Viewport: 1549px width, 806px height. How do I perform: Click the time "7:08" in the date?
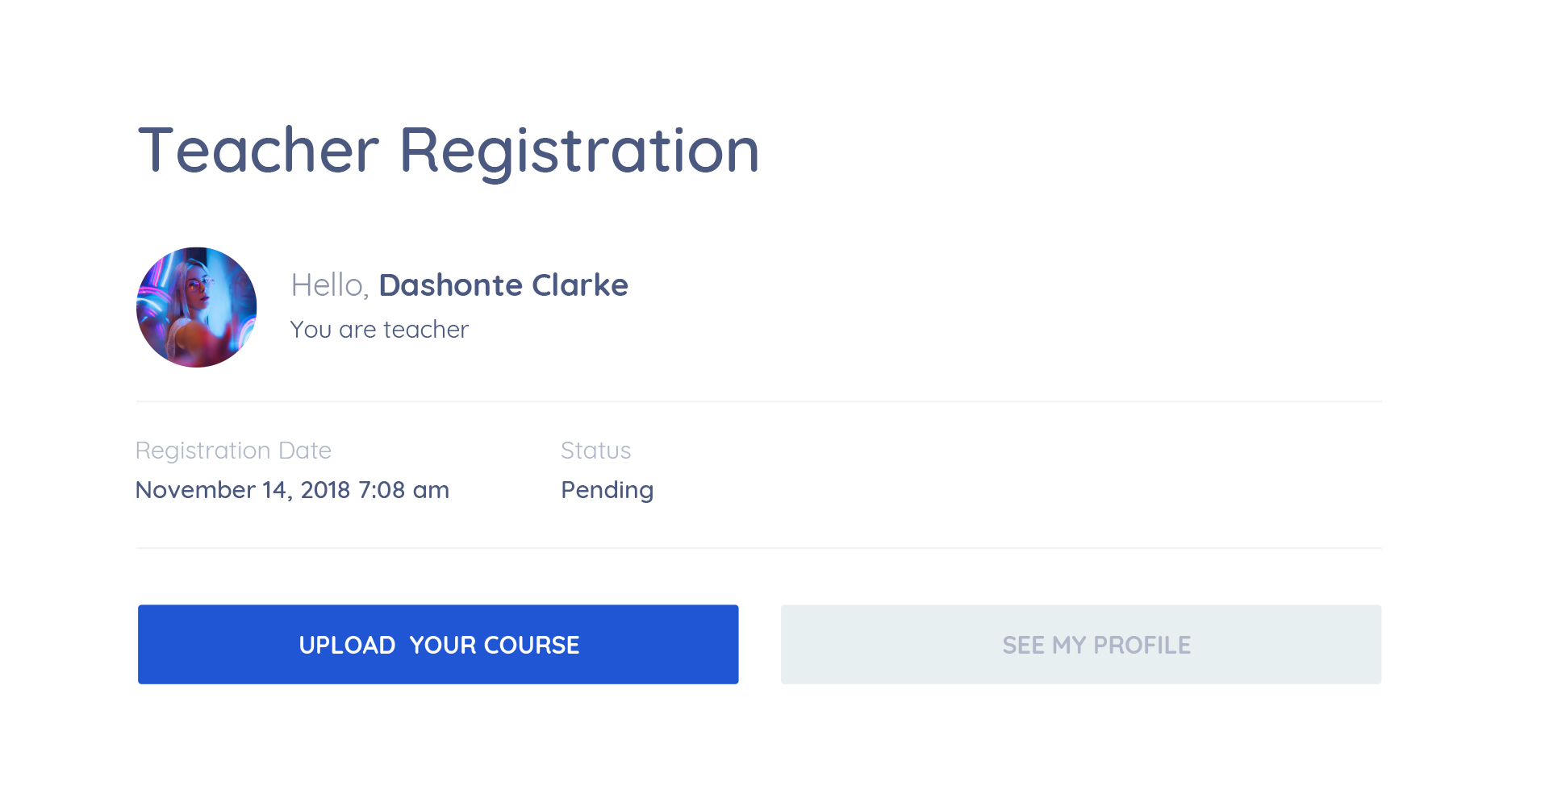[x=382, y=490]
